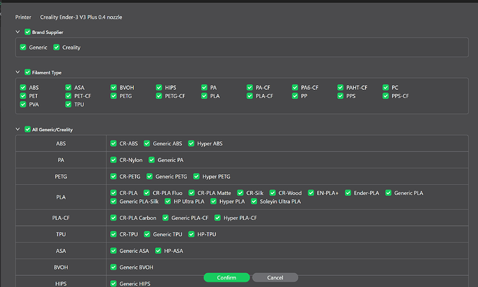Toggle the PAHT-CF filament type checkbox
This screenshot has width=478, height=287.
pos(340,88)
